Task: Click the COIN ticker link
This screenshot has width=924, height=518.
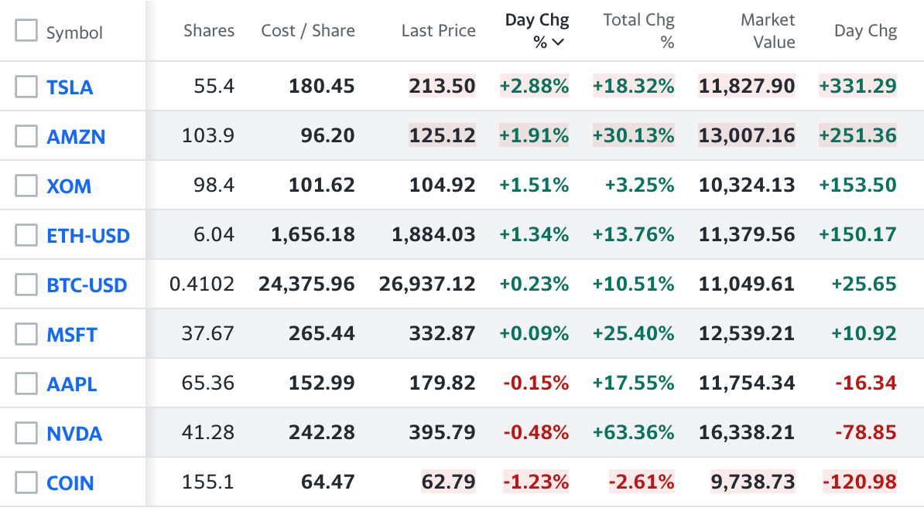Action: [x=70, y=483]
